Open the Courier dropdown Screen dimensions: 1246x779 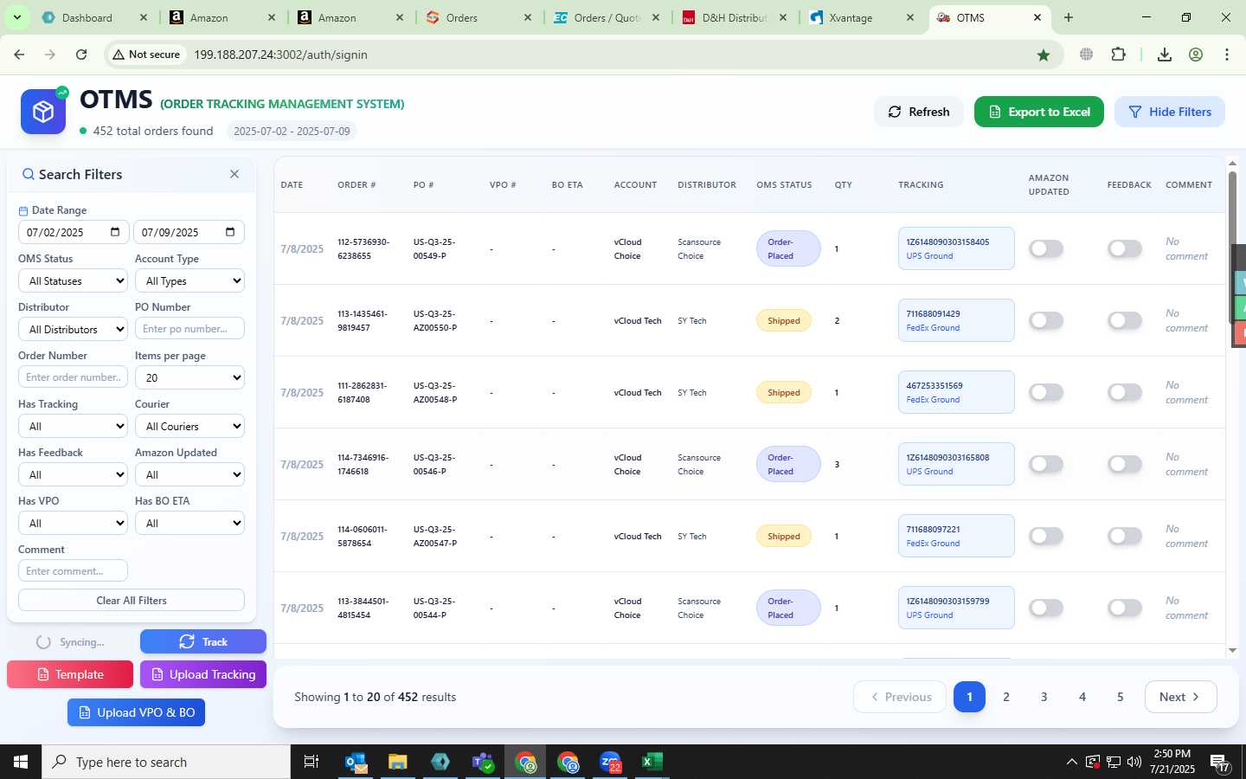tap(189, 426)
